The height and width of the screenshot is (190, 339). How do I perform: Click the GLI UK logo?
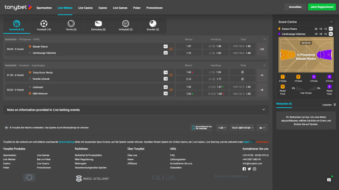[x=163, y=178]
